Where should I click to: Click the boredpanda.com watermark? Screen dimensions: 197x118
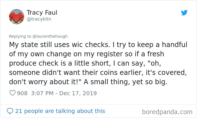point(167,112)
